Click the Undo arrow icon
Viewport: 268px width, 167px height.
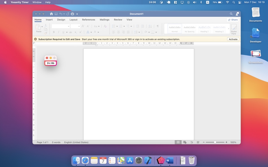tap(61, 14)
